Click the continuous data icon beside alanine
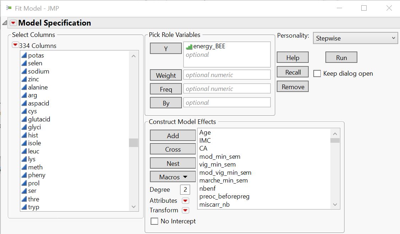The image size is (400, 234). point(25,87)
